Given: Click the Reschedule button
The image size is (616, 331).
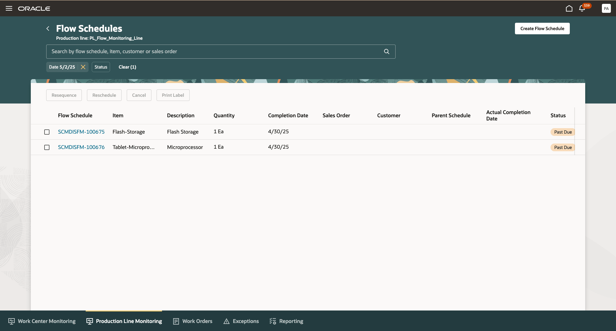Looking at the screenshot, I should click(x=104, y=95).
